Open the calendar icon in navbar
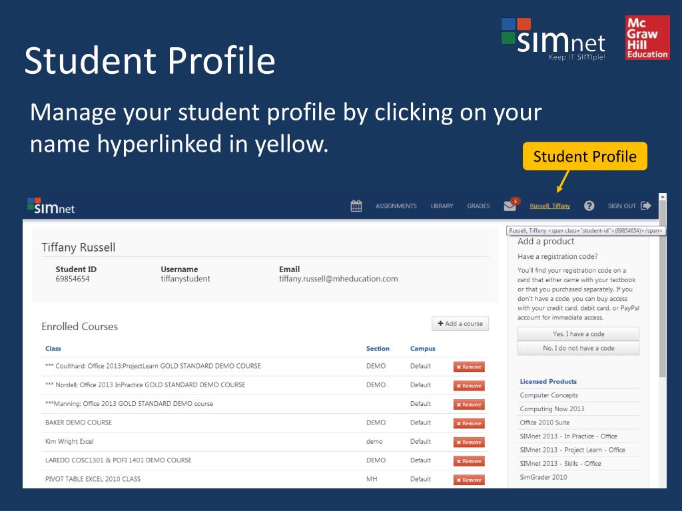The width and height of the screenshot is (682, 511). (356, 206)
